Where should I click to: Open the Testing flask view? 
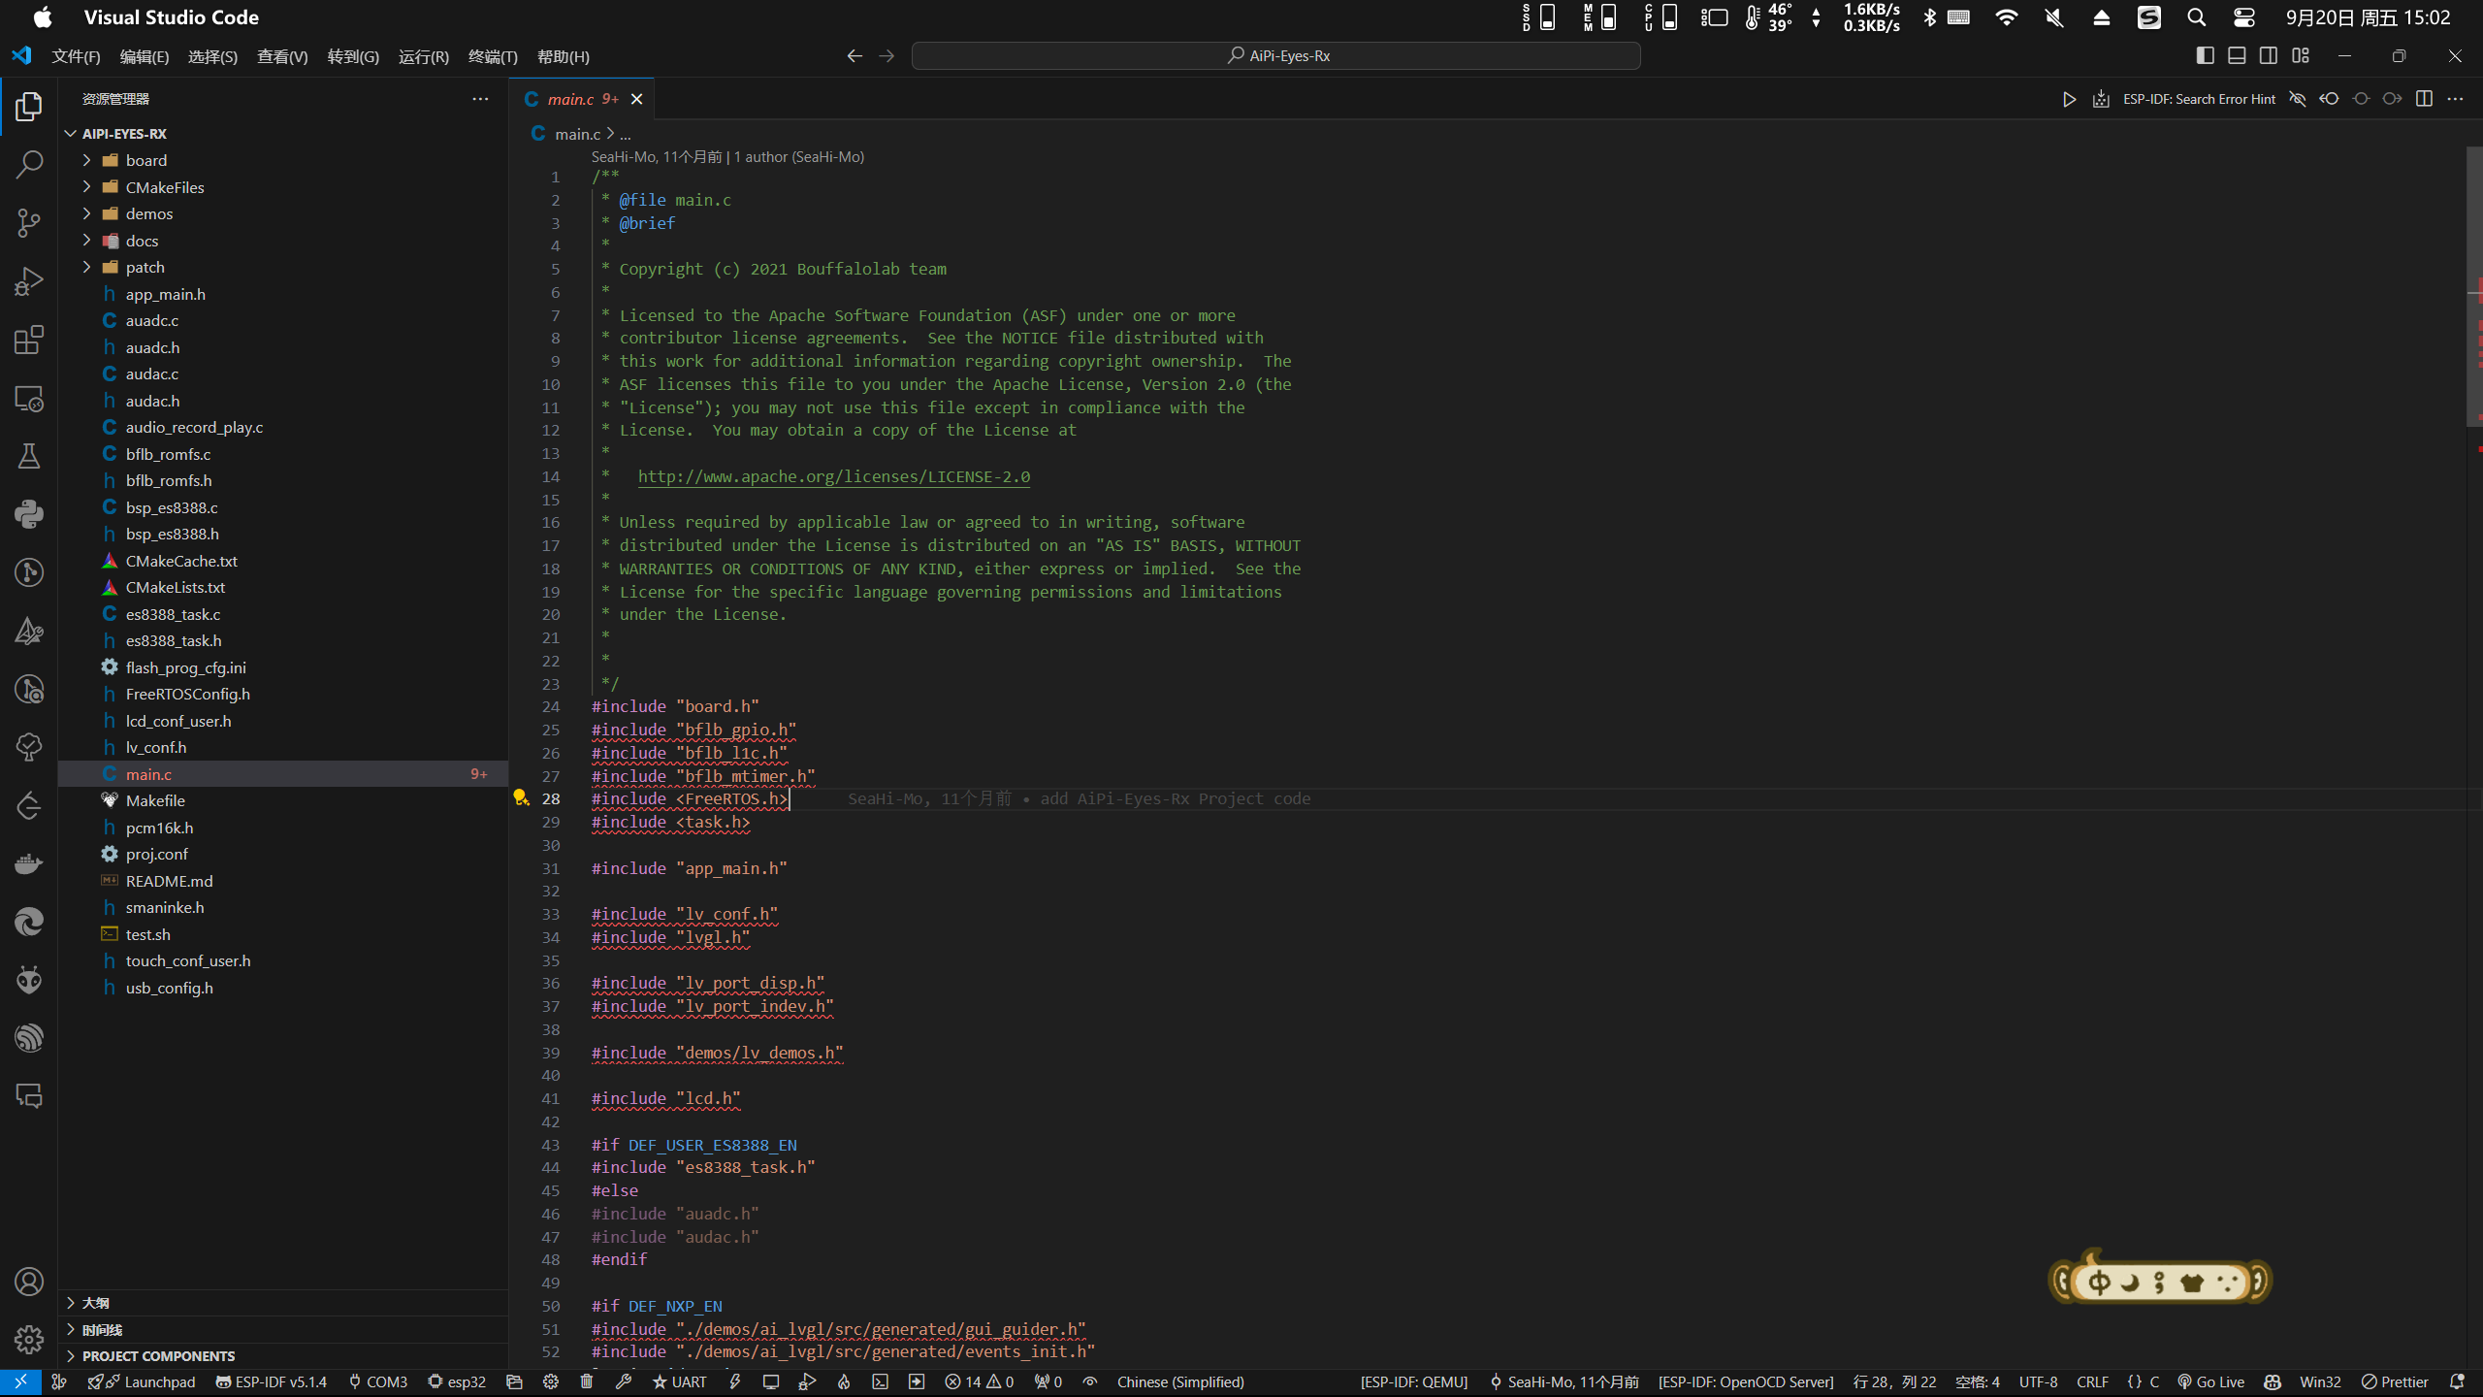[x=29, y=456]
